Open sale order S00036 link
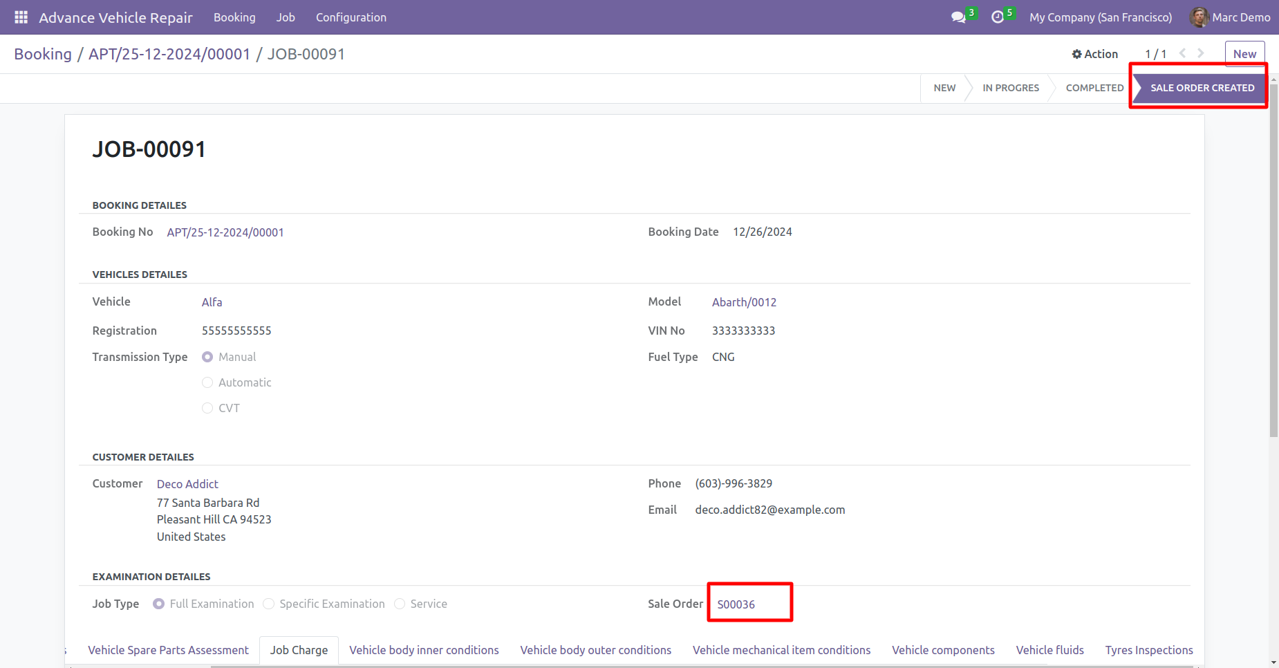The image size is (1279, 668). point(736,604)
